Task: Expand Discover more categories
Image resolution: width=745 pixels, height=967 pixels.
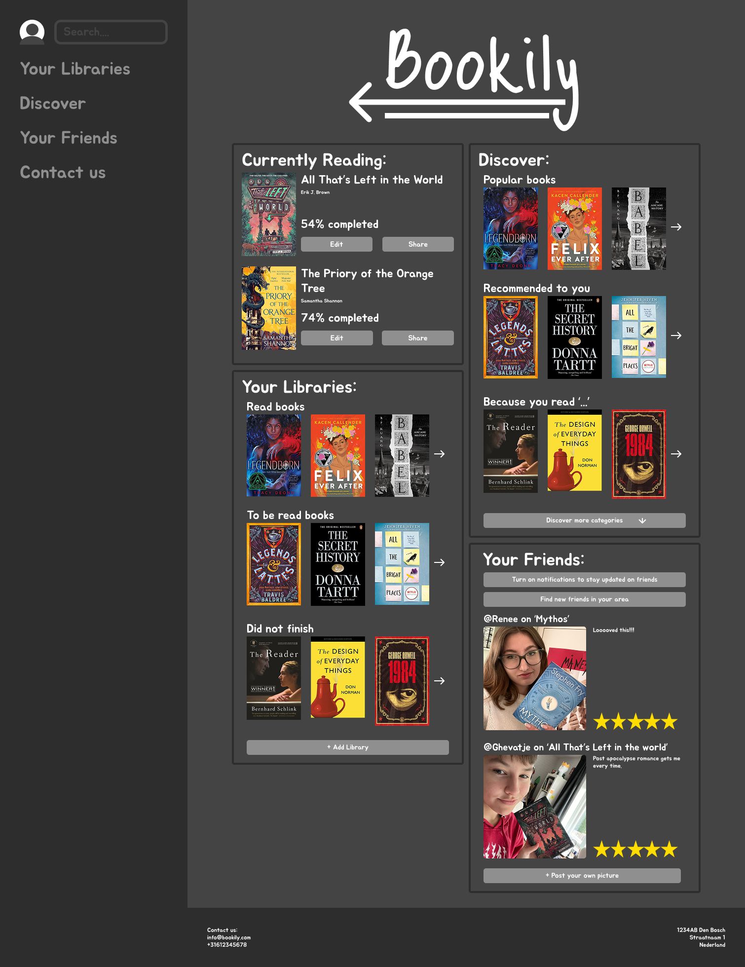Action: 585,521
